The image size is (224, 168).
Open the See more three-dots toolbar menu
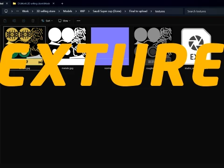coord(78,21)
